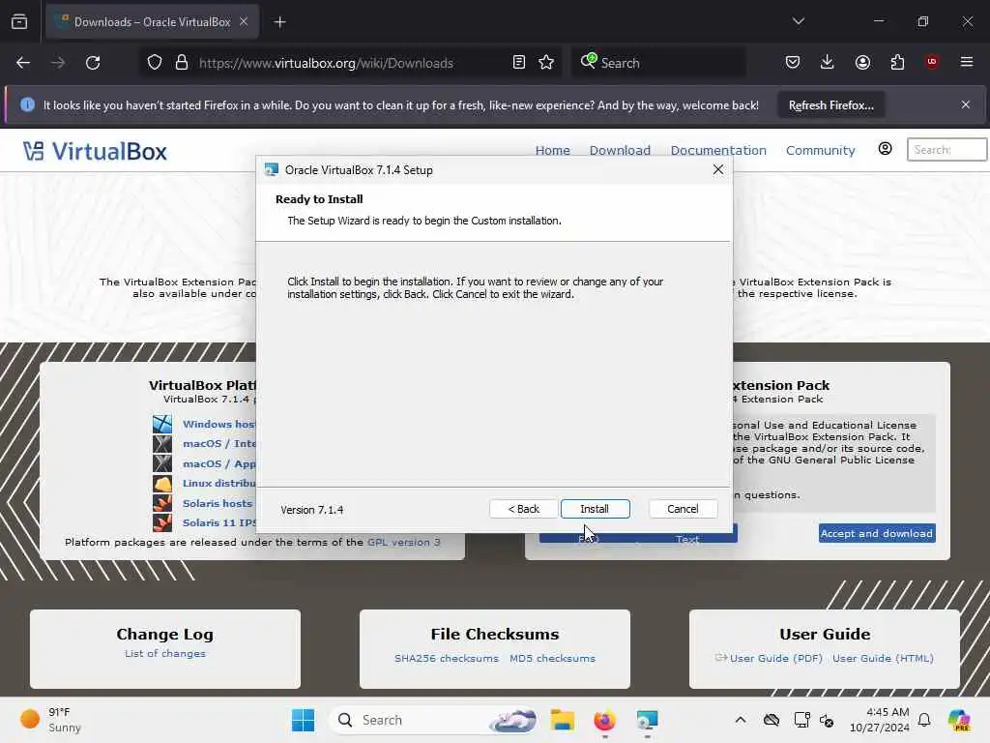Toggle reader view icon in address bar
This screenshot has width=990, height=743.
coord(518,63)
